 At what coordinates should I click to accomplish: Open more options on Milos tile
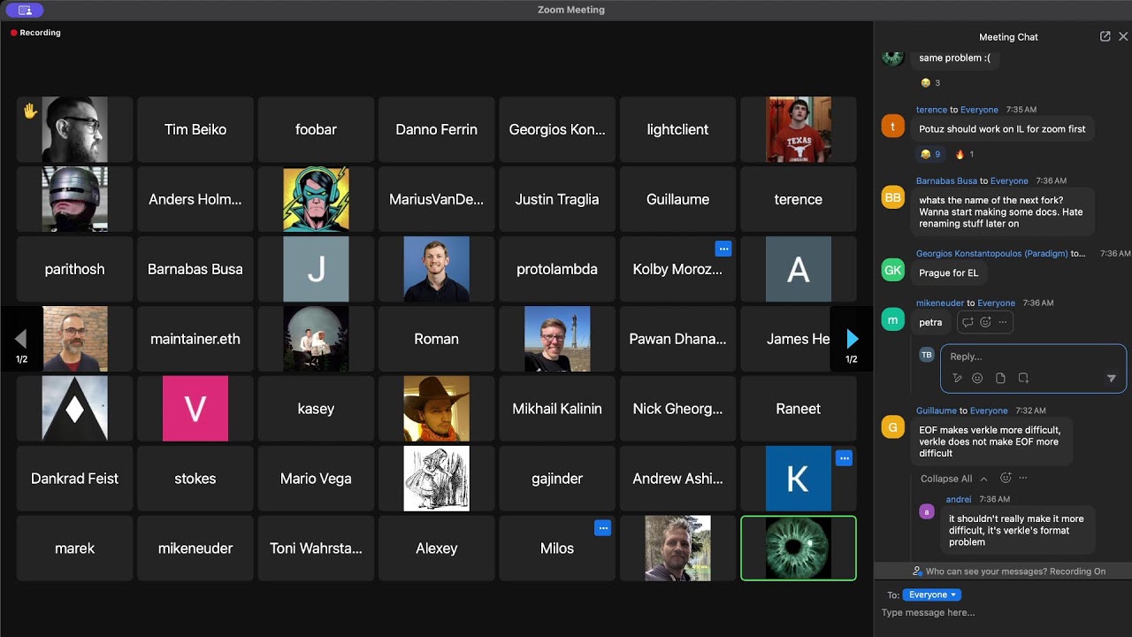point(603,528)
